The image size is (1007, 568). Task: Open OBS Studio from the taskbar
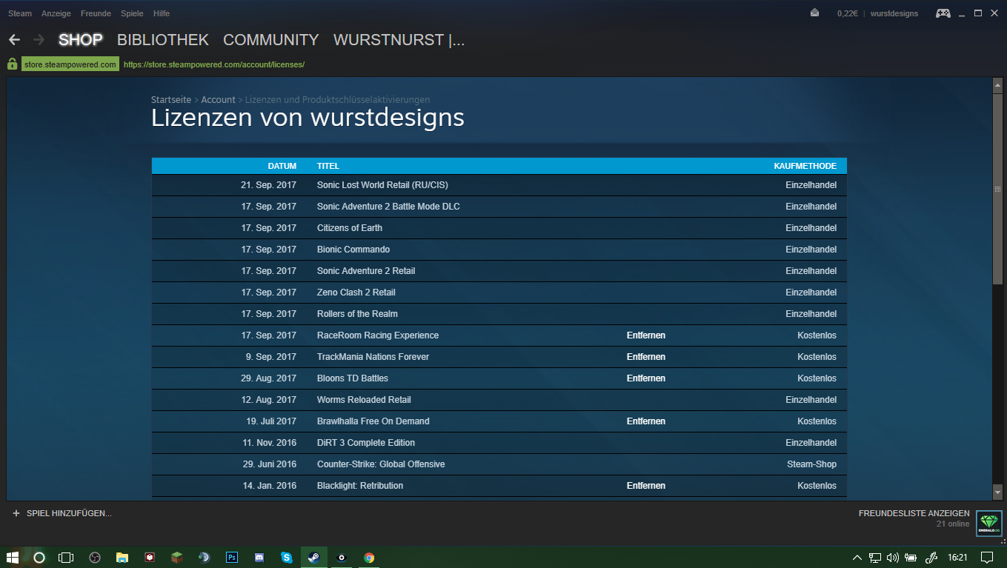pyautogui.click(x=94, y=557)
